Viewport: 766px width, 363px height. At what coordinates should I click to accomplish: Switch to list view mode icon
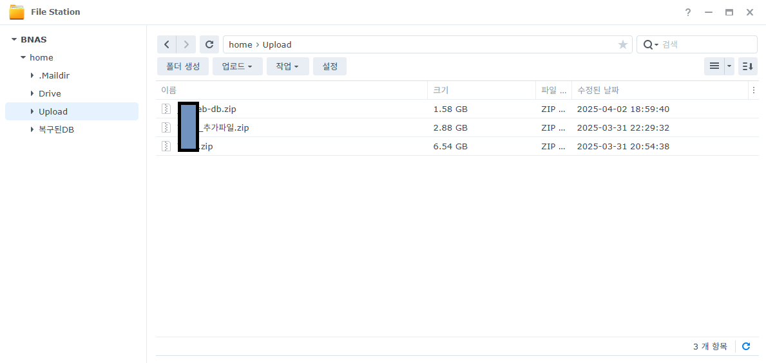click(714, 66)
